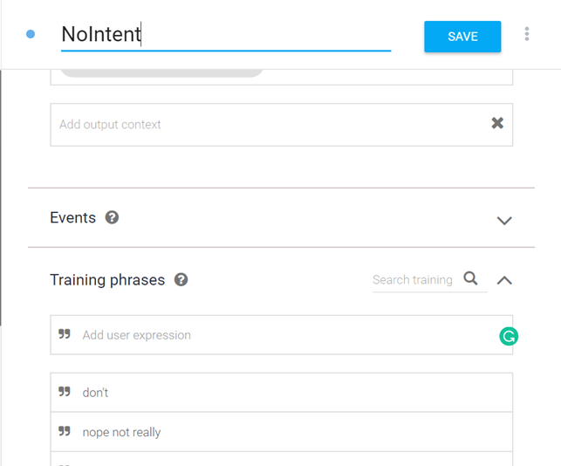Collapse the Training phrases section chevron
561x466 pixels.
504,280
